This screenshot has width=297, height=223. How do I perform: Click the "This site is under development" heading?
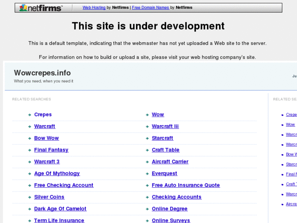click(148, 26)
